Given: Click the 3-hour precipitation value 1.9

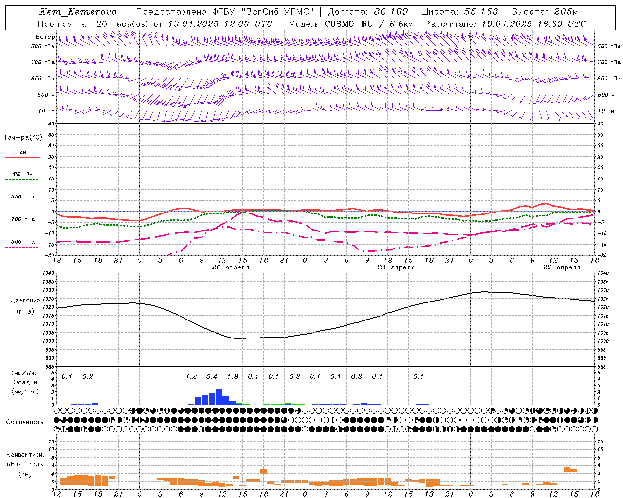Looking at the screenshot, I should [233, 376].
